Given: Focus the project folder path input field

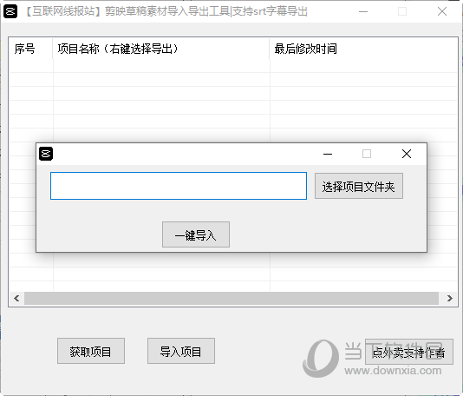Looking at the screenshot, I should click(x=179, y=186).
